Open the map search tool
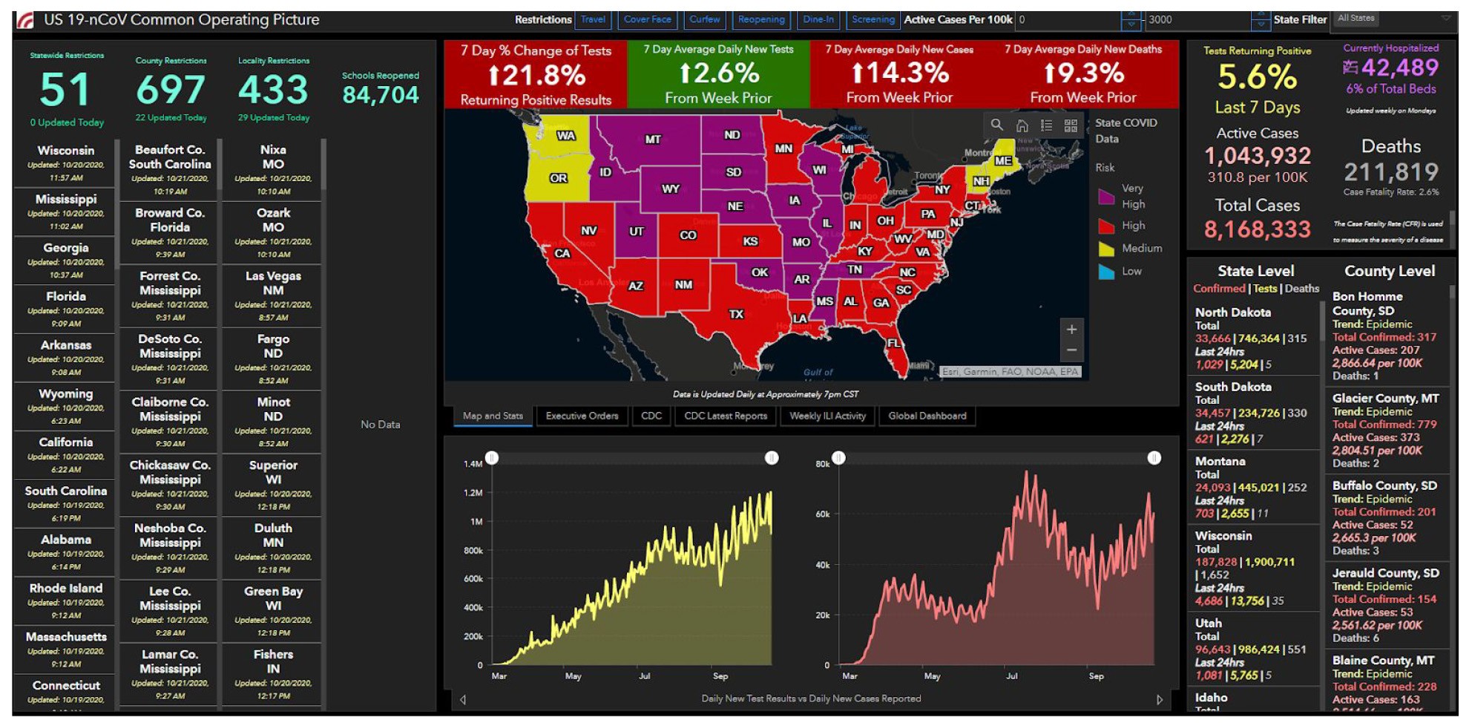This screenshot has width=1469, height=723. point(996,125)
